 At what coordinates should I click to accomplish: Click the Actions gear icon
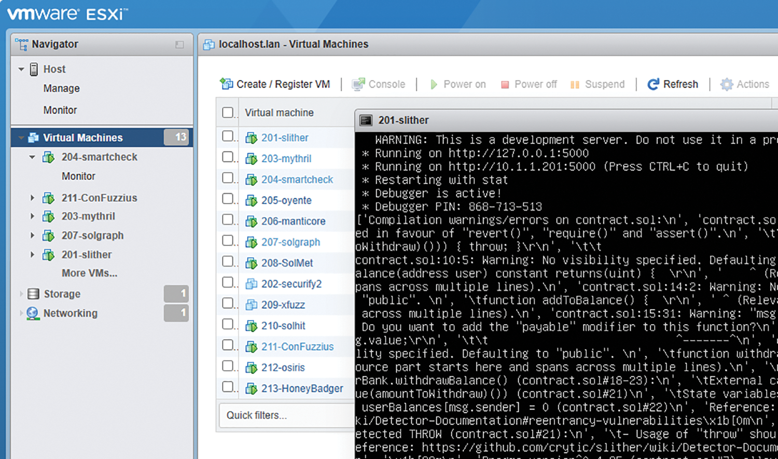(x=727, y=84)
